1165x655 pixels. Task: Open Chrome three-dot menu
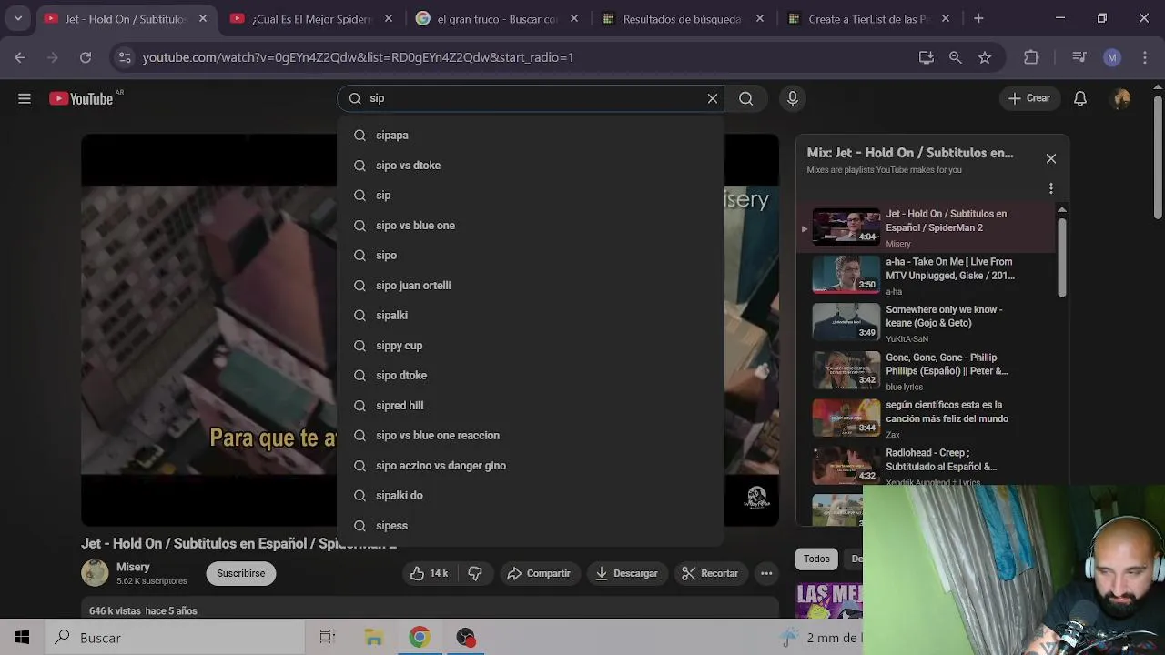pyautogui.click(x=1143, y=57)
